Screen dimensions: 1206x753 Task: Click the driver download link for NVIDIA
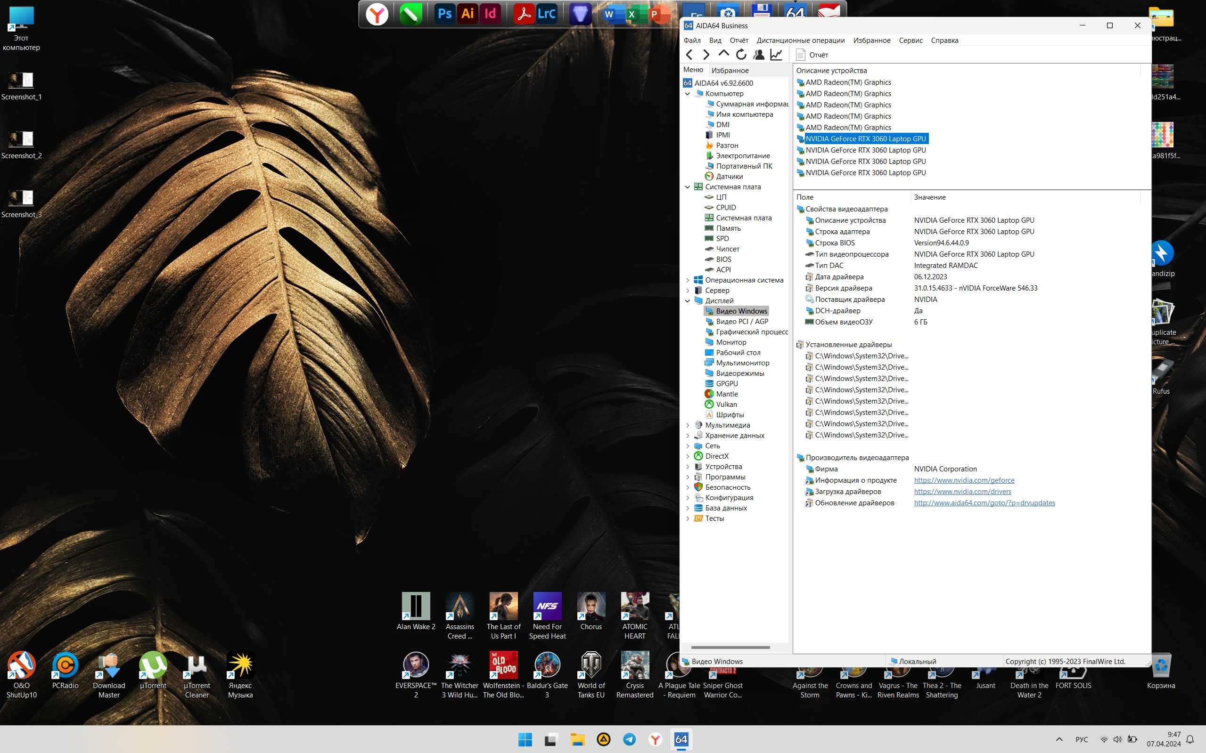tap(962, 491)
